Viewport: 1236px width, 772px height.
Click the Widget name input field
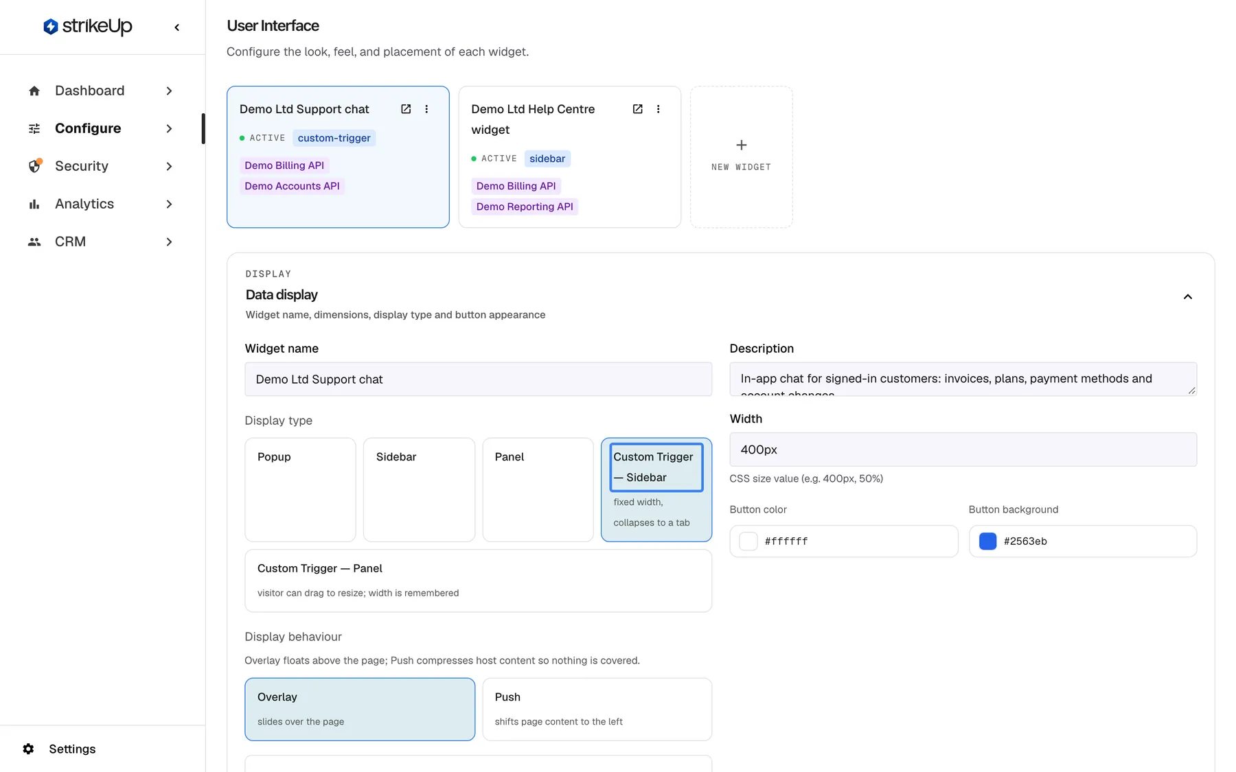coord(478,379)
